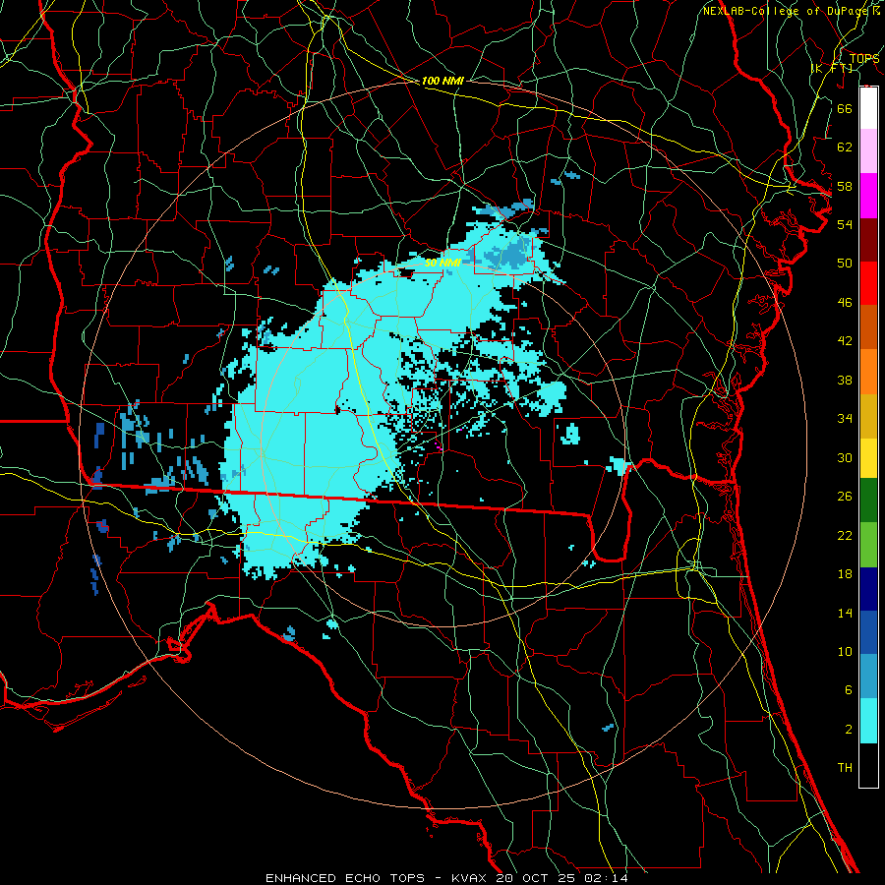The width and height of the screenshot is (885, 885).
Task: Click the '18' legend value
Action: pos(845,574)
